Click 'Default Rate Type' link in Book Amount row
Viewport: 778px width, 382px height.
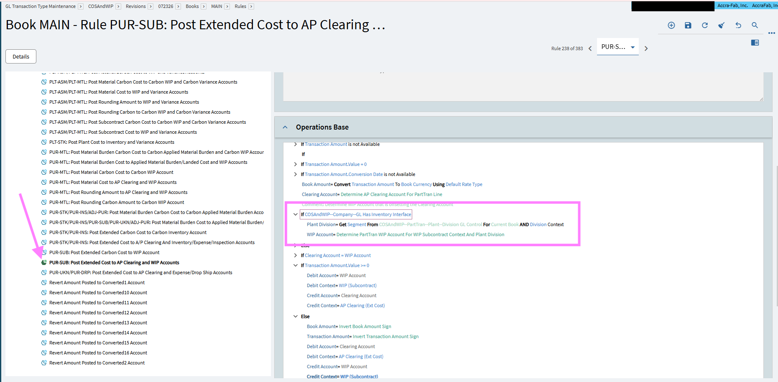click(464, 184)
